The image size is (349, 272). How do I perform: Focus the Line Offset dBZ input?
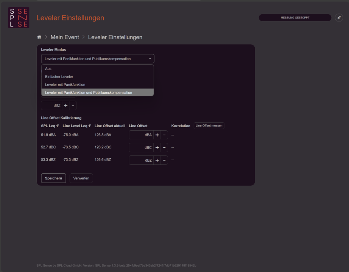pyautogui.click(x=141, y=160)
